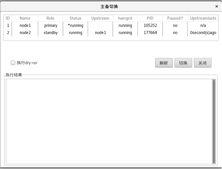Click the results area vertical scrollbar
This screenshot has width=222, height=169.
pos(214,121)
